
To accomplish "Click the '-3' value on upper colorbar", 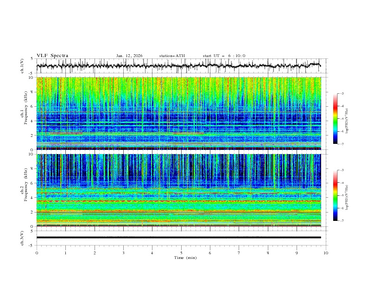I will (342, 93).
